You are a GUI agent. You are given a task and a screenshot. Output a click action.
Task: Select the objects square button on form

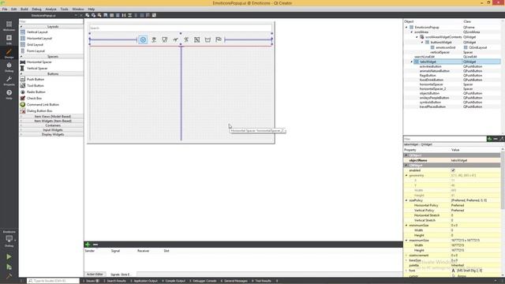tap(196, 39)
